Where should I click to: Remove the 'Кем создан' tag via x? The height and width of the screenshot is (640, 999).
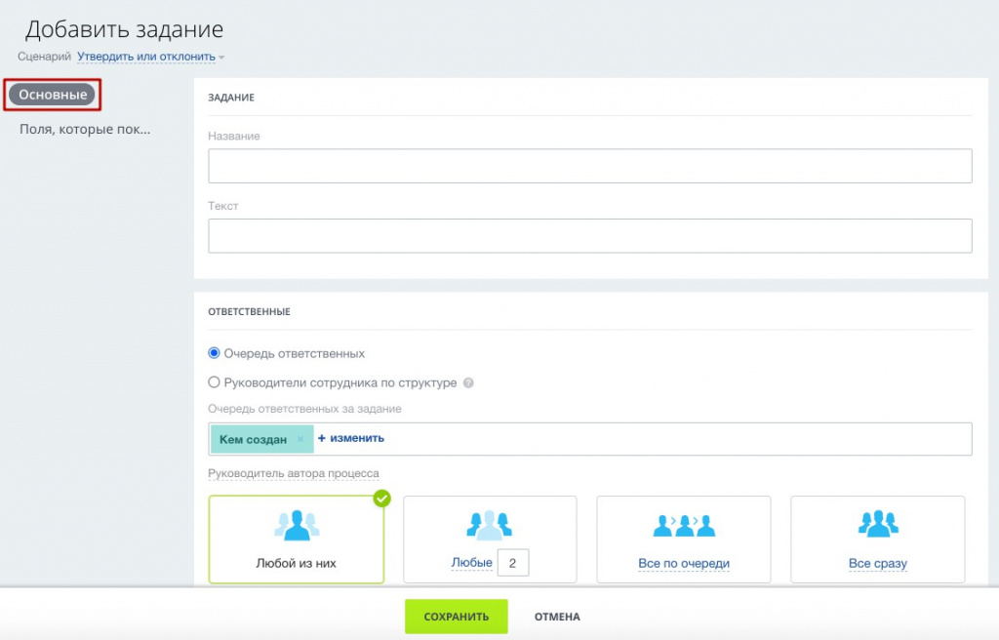point(300,439)
